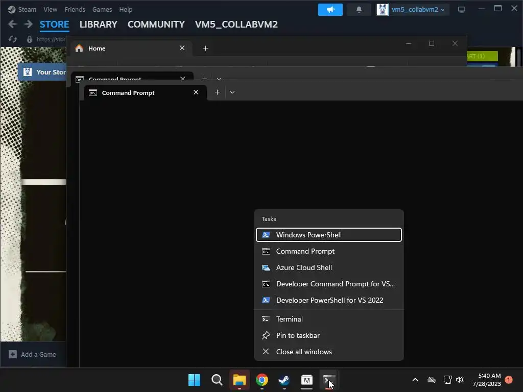Open Steam announcements megaphone button
This screenshot has width=523, height=392.
pyautogui.click(x=330, y=9)
